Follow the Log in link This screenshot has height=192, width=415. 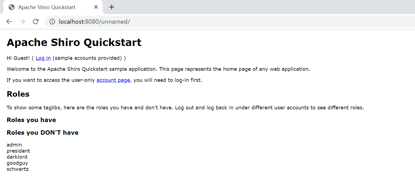tap(43, 58)
